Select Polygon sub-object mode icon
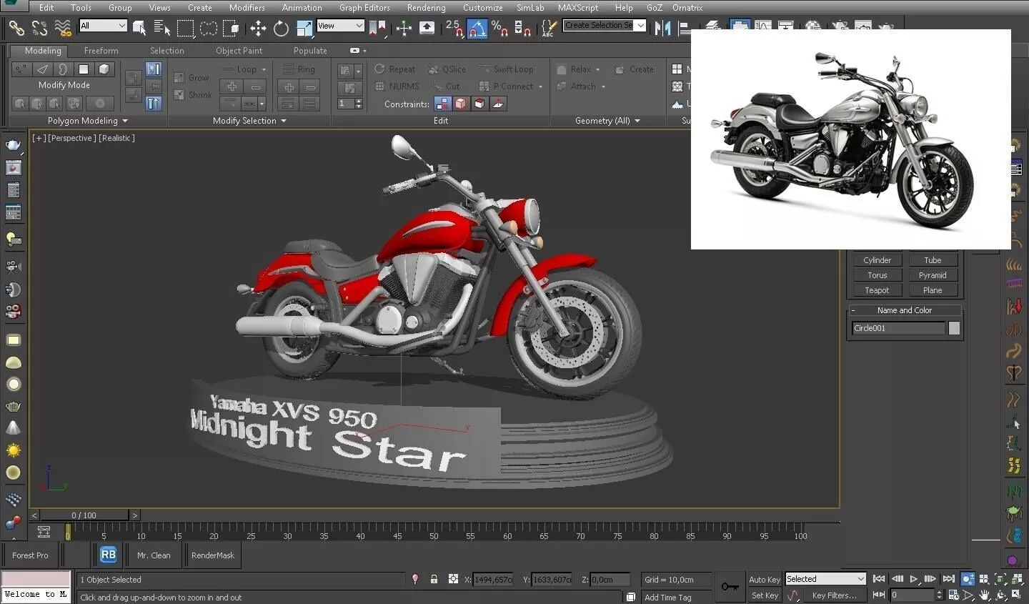The width and height of the screenshot is (1029, 604). click(84, 69)
